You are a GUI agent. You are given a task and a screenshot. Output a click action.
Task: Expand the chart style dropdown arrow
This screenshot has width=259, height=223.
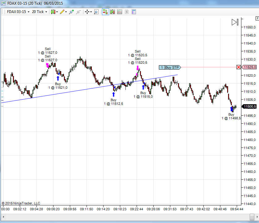57,12
